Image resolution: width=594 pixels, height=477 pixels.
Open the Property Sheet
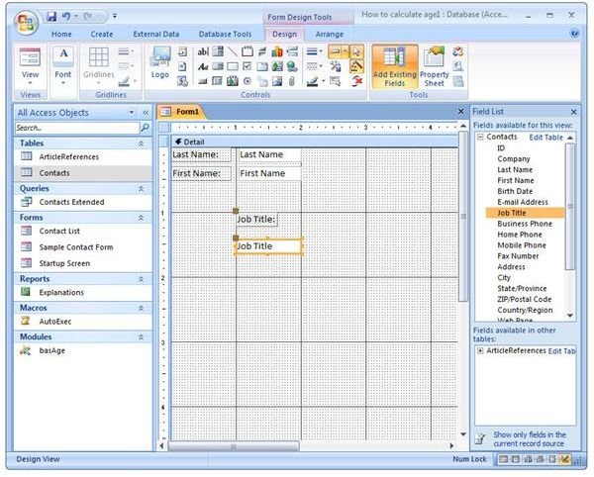click(x=435, y=67)
